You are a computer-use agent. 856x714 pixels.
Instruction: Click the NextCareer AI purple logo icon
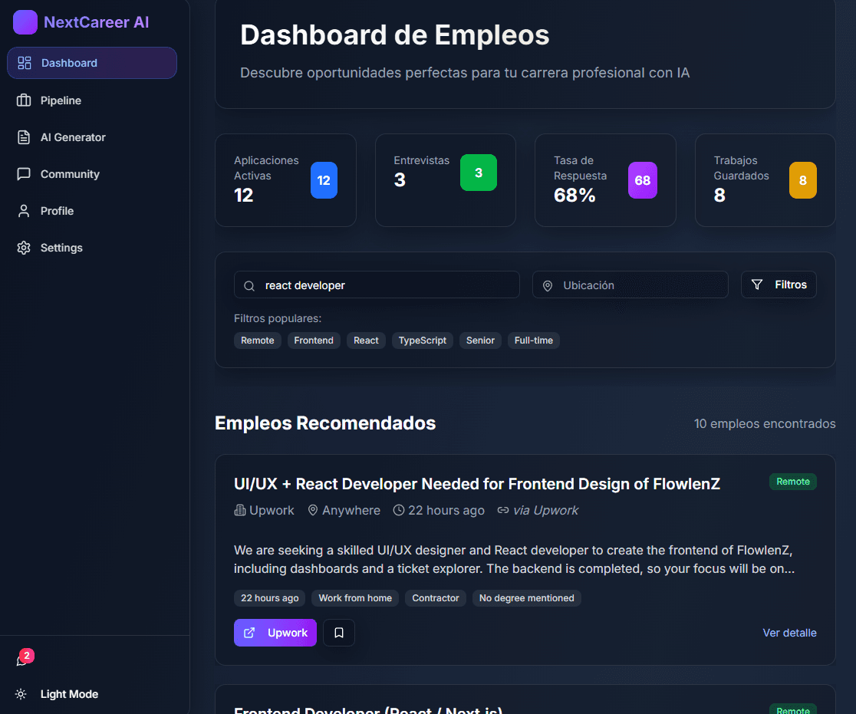pyautogui.click(x=25, y=22)
